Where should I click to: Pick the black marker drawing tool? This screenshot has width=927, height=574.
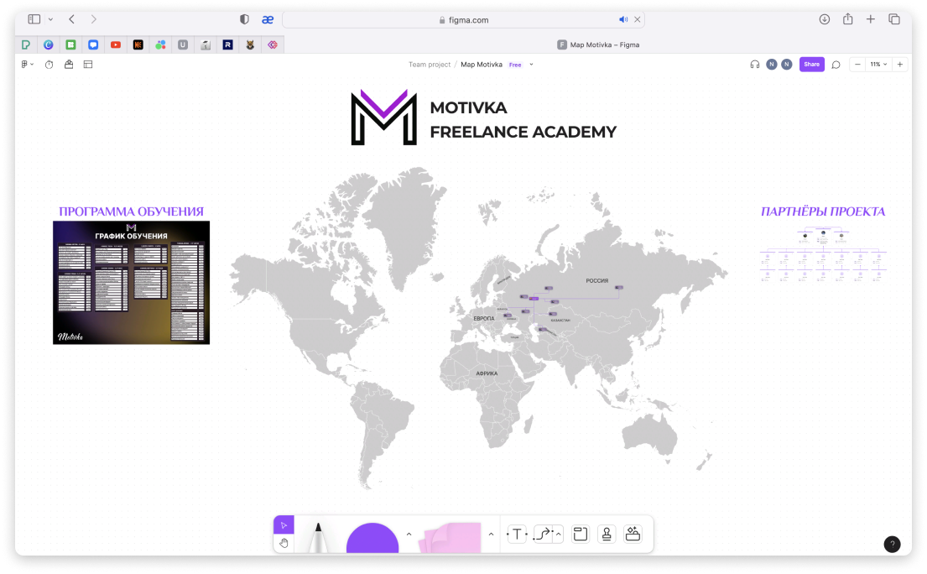[x=318, y=537]
